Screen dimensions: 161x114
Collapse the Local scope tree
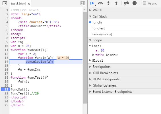coord(90,46)
